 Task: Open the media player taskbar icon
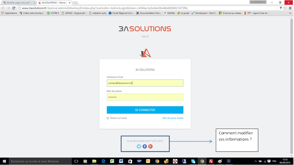(85, 161)
